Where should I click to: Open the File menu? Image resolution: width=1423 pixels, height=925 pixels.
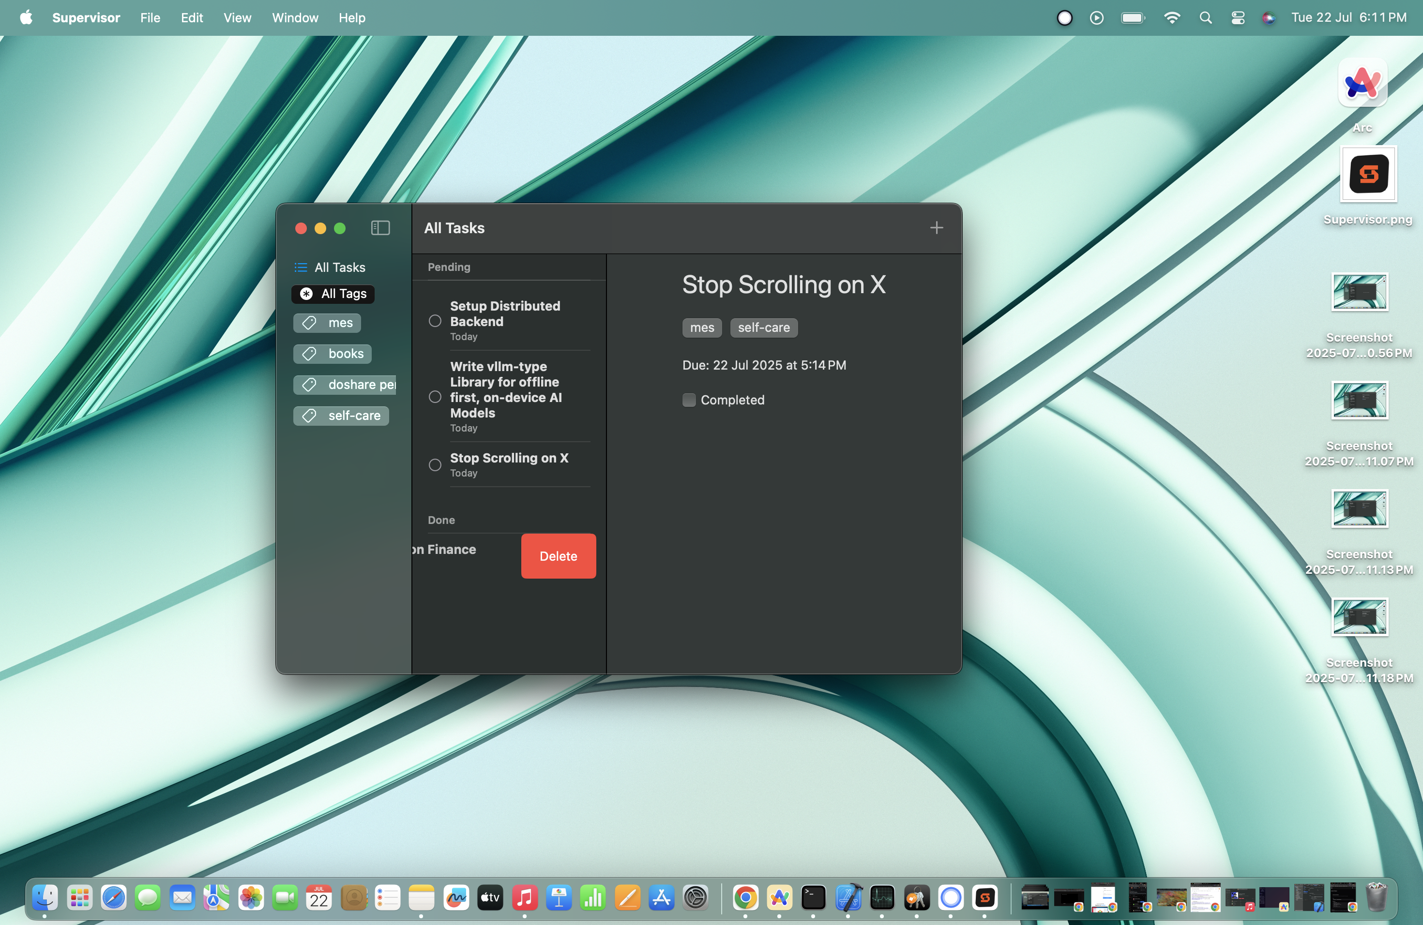[x=150, y=17]
